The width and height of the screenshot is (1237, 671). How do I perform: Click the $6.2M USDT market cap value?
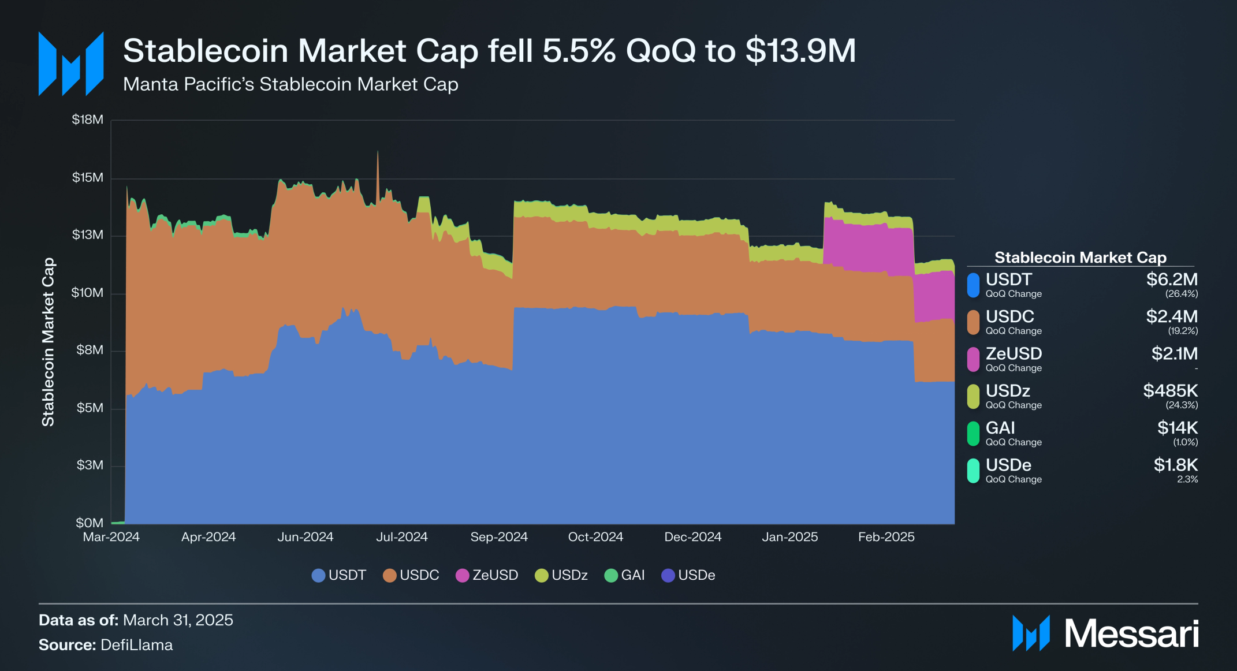[x=1172, y=279]
